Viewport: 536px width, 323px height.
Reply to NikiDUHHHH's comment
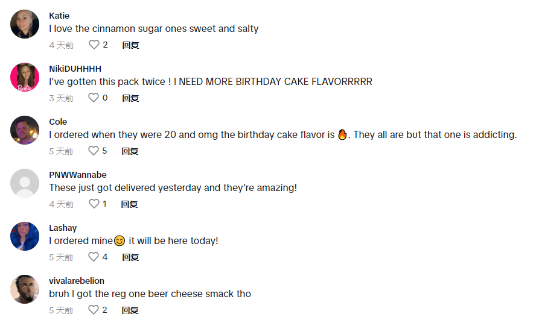(130, 98)
